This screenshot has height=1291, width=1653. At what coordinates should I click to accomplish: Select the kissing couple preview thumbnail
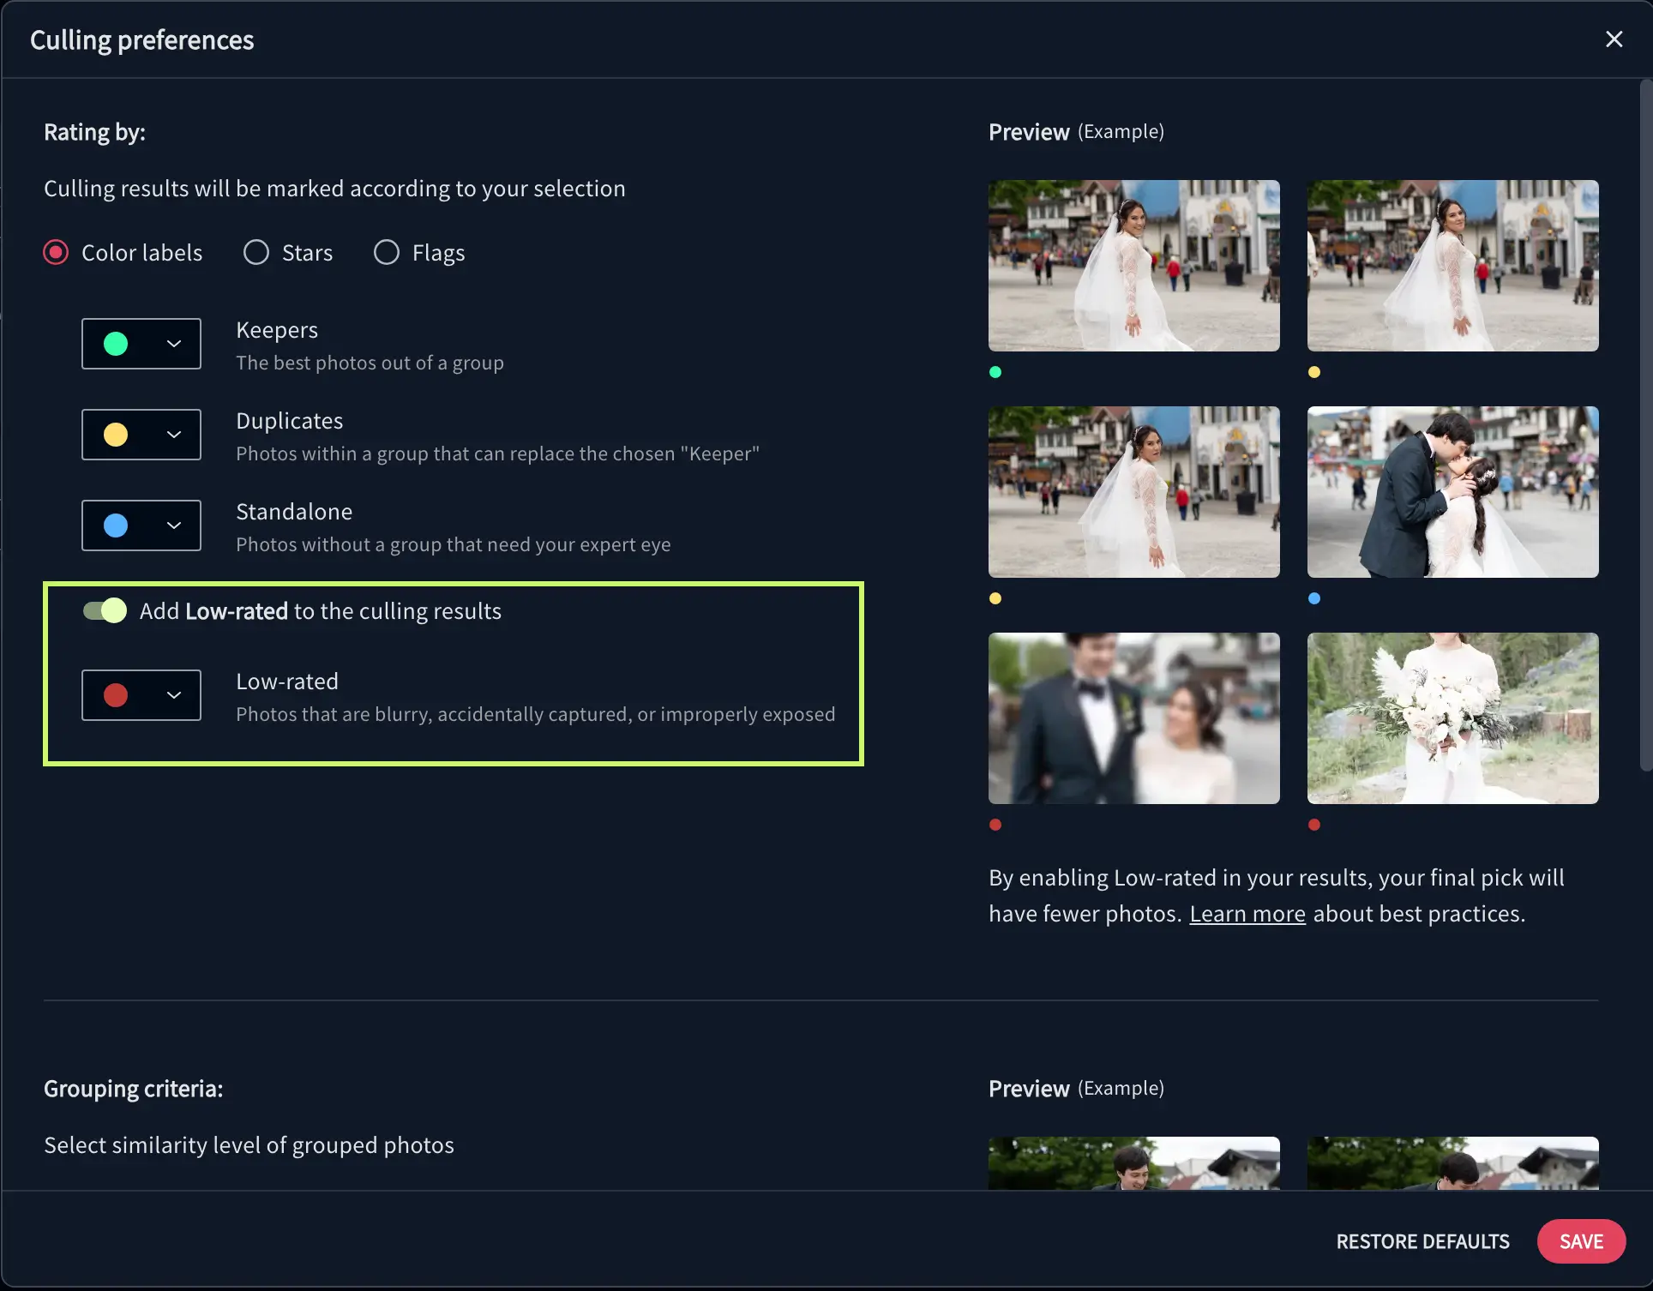click(1452, 492)
